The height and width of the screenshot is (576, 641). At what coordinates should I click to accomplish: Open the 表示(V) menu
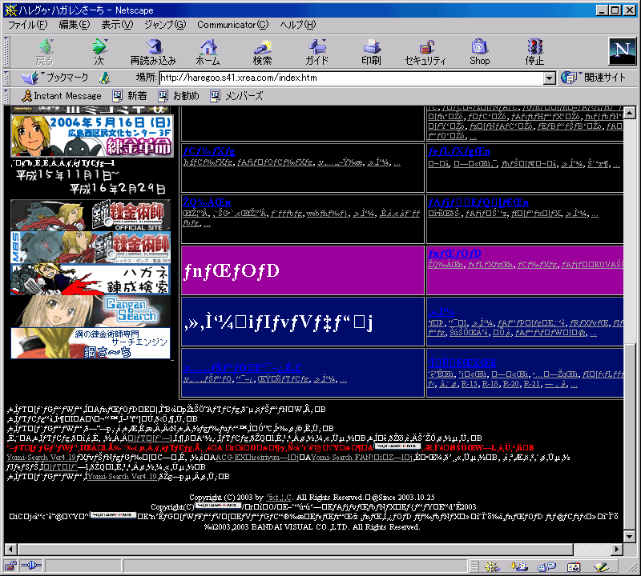click(117, 25)
